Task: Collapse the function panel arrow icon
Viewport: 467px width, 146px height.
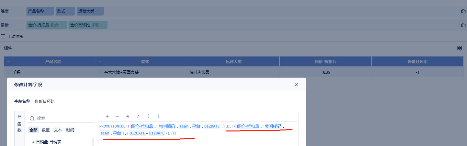Action: (20, 116)
